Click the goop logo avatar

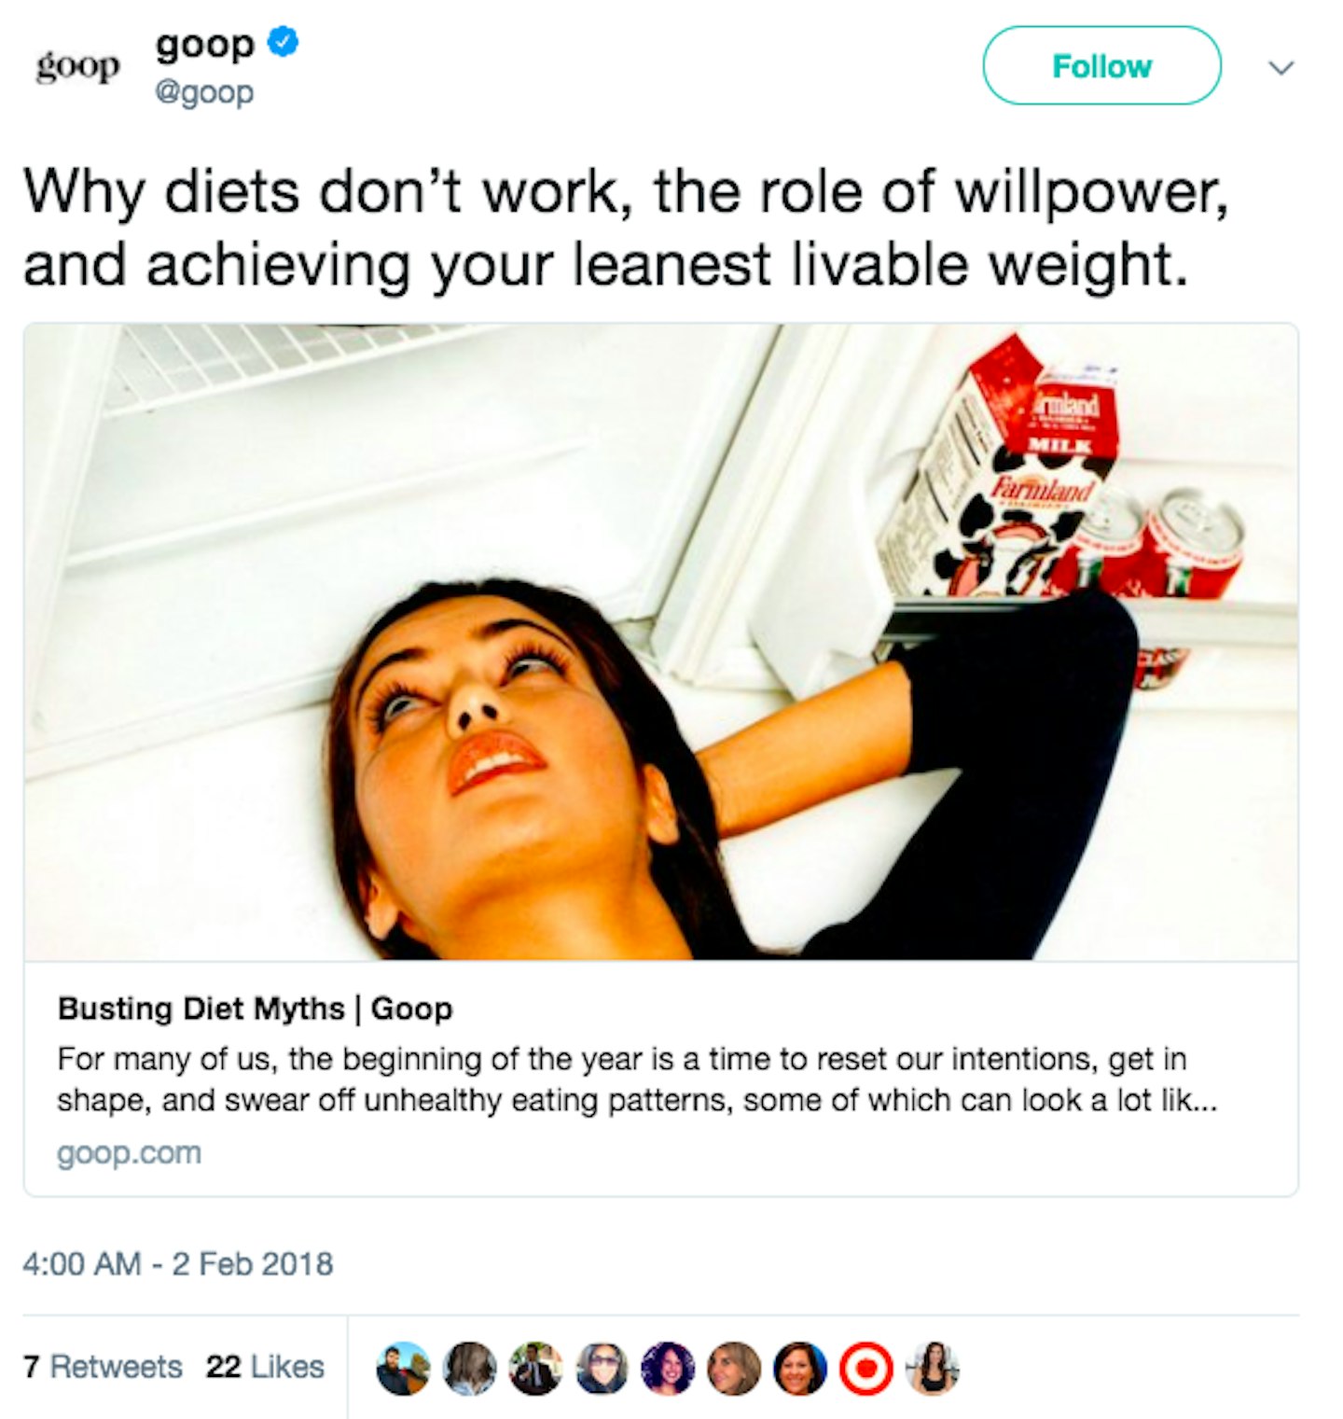[x=78, y=67]
